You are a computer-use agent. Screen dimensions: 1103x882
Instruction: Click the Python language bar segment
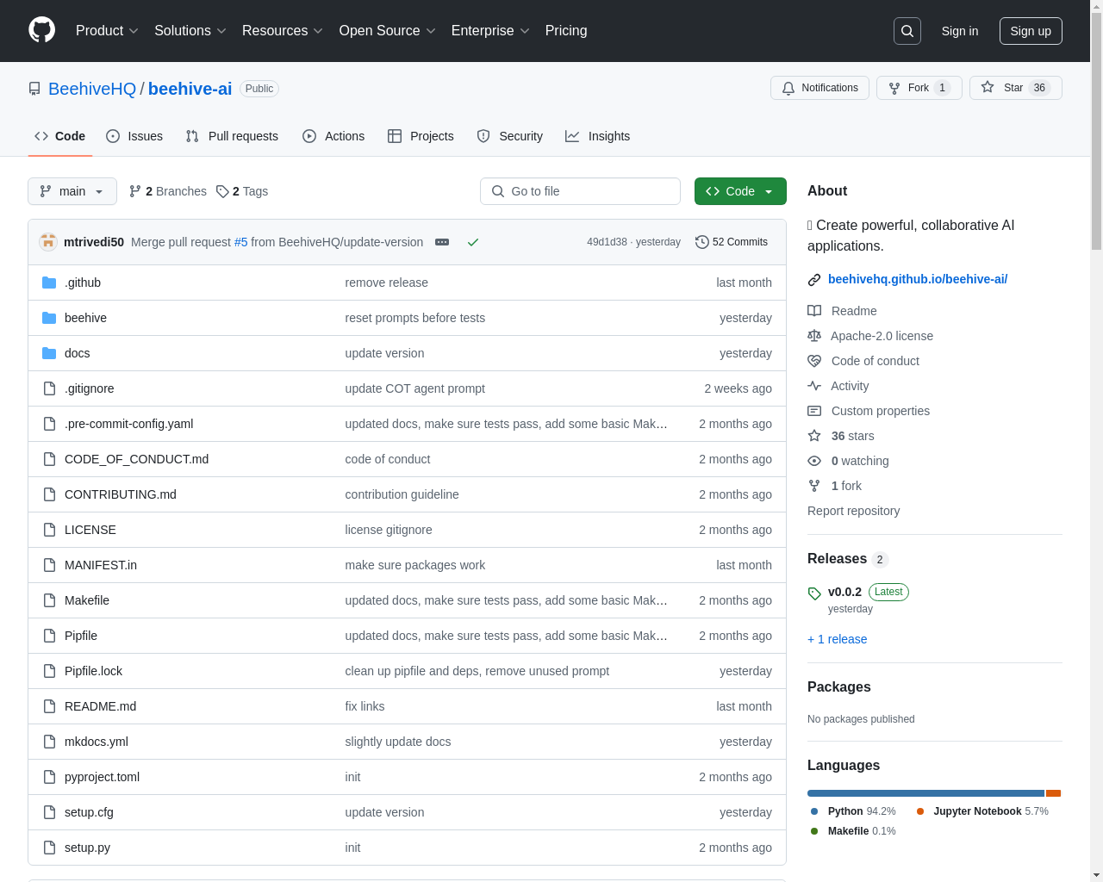[x=925, y=793]
